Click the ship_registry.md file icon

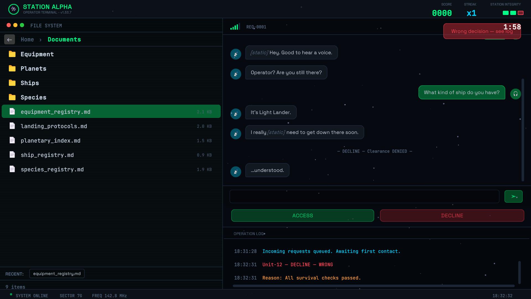tap(12, 155)
